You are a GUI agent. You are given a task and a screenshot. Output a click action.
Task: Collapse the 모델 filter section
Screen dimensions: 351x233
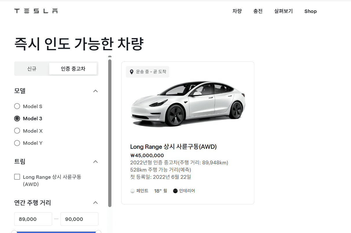point(95,91)
